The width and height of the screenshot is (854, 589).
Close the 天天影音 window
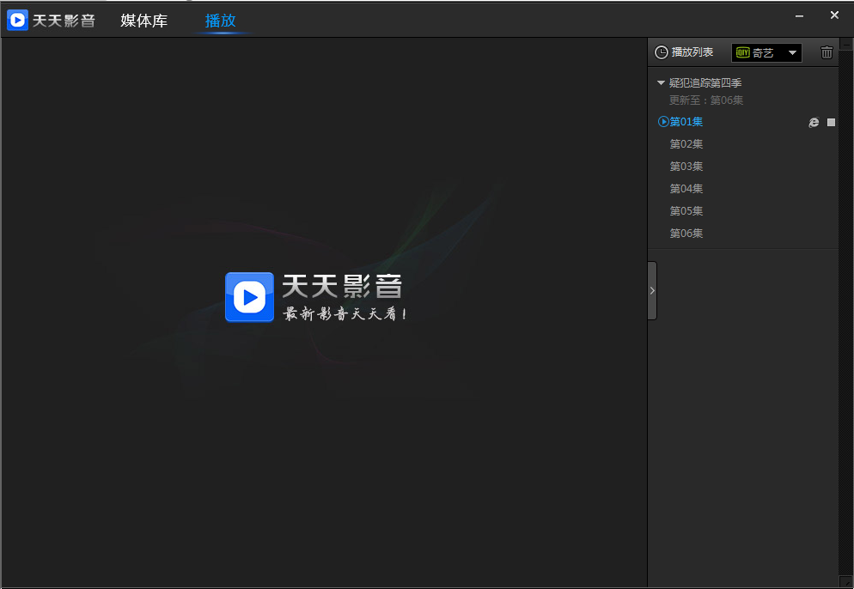coord(834,15)
